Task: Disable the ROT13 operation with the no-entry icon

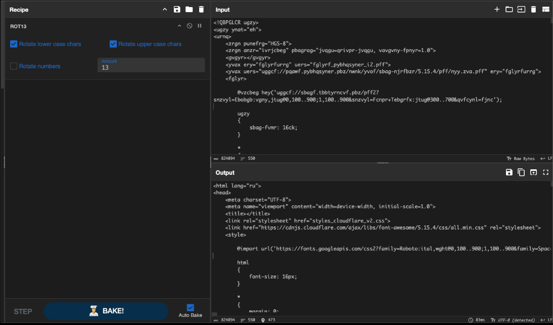Action: [x=189, y=26]
